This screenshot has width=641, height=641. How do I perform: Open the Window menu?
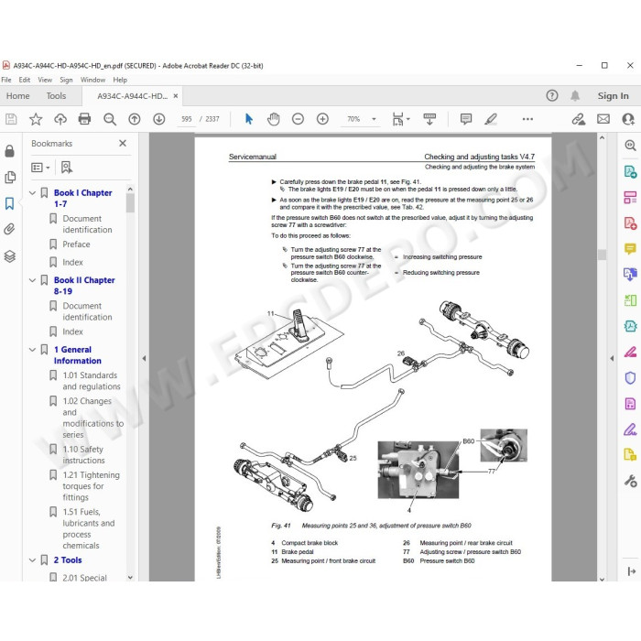point(92,80)
